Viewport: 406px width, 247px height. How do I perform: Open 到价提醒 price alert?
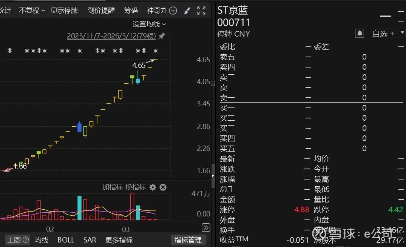tap(101, 10)
